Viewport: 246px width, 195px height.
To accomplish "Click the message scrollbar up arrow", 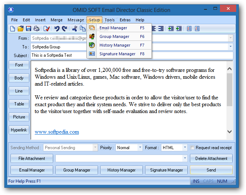I will 229,69.
